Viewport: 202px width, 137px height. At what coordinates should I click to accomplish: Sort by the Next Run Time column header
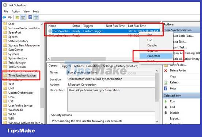(115, 26)
